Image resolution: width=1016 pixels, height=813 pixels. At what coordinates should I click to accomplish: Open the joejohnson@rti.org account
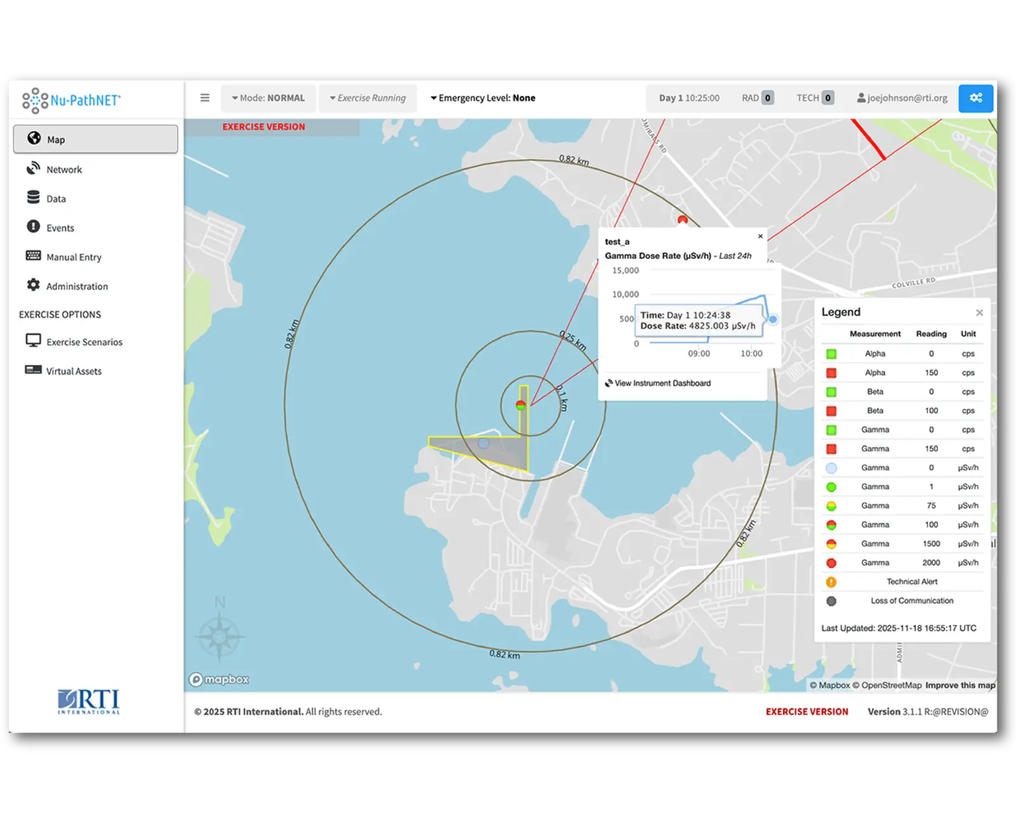click(902, 98)
